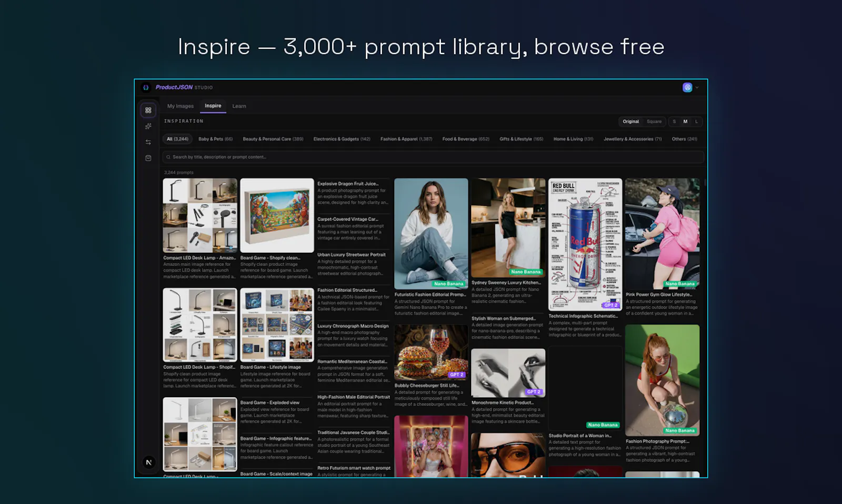Filter by Others (241) category
842x504 pixels.
(684, 139)
